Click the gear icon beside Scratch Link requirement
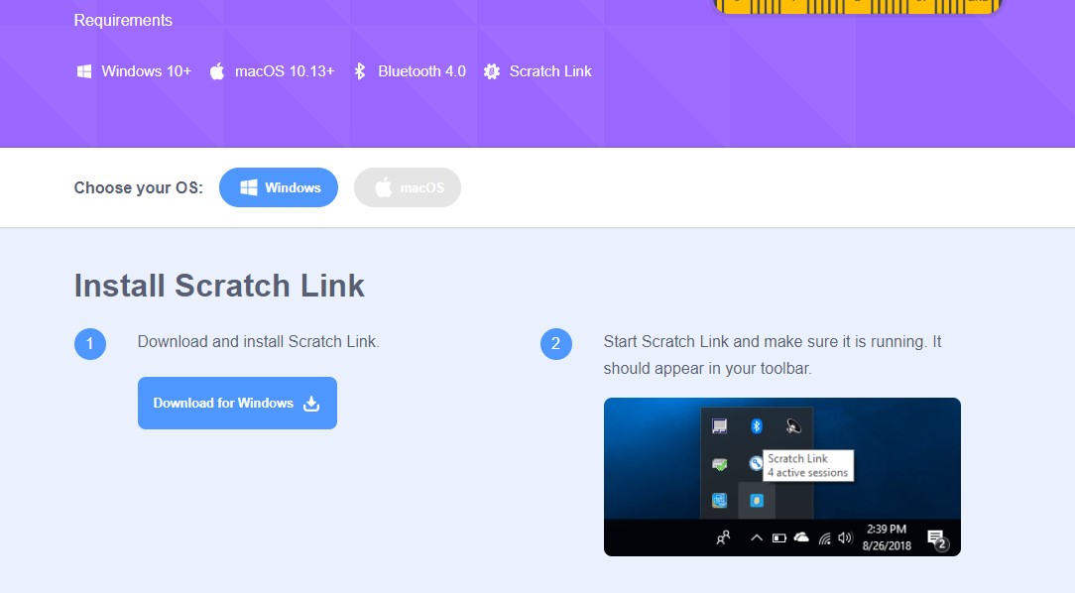Screen dimensions: 1075x593 [492, 71]
